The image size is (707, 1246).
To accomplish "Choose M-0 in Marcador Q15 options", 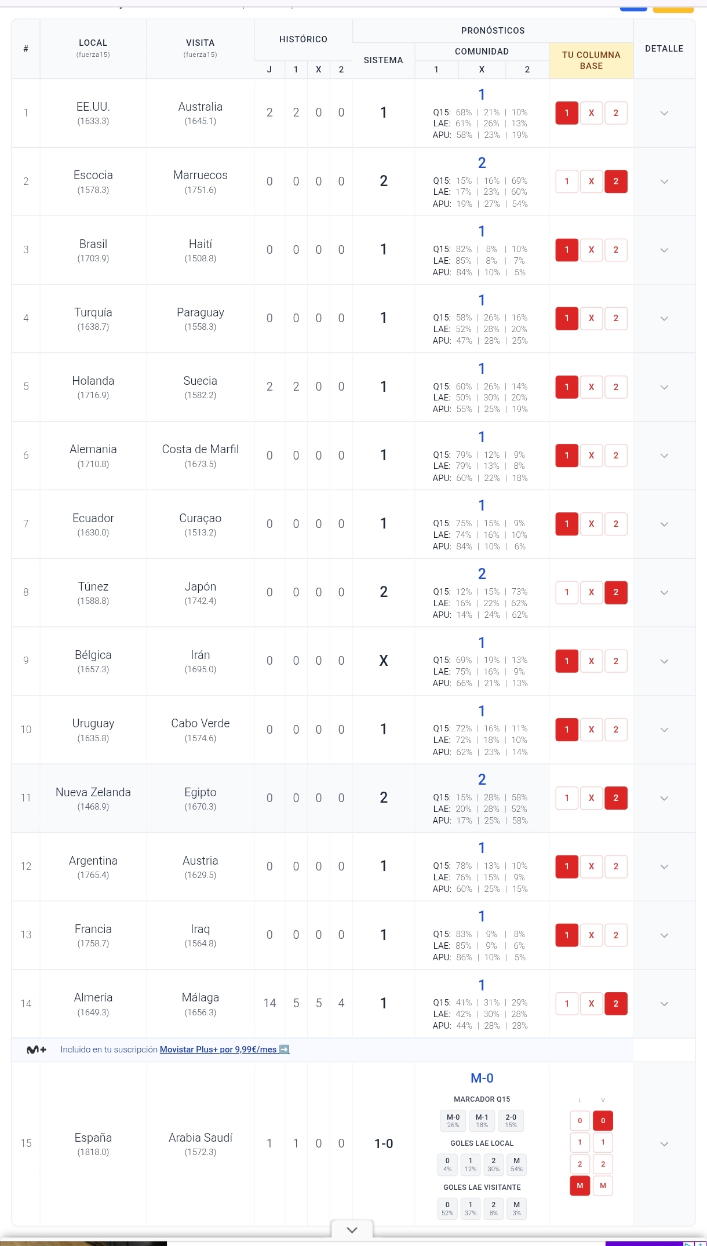I will (453, 1121).
